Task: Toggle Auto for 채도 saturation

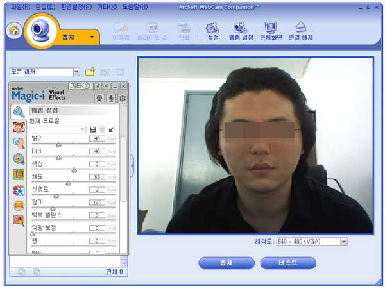Action: (x=112, y=177)
